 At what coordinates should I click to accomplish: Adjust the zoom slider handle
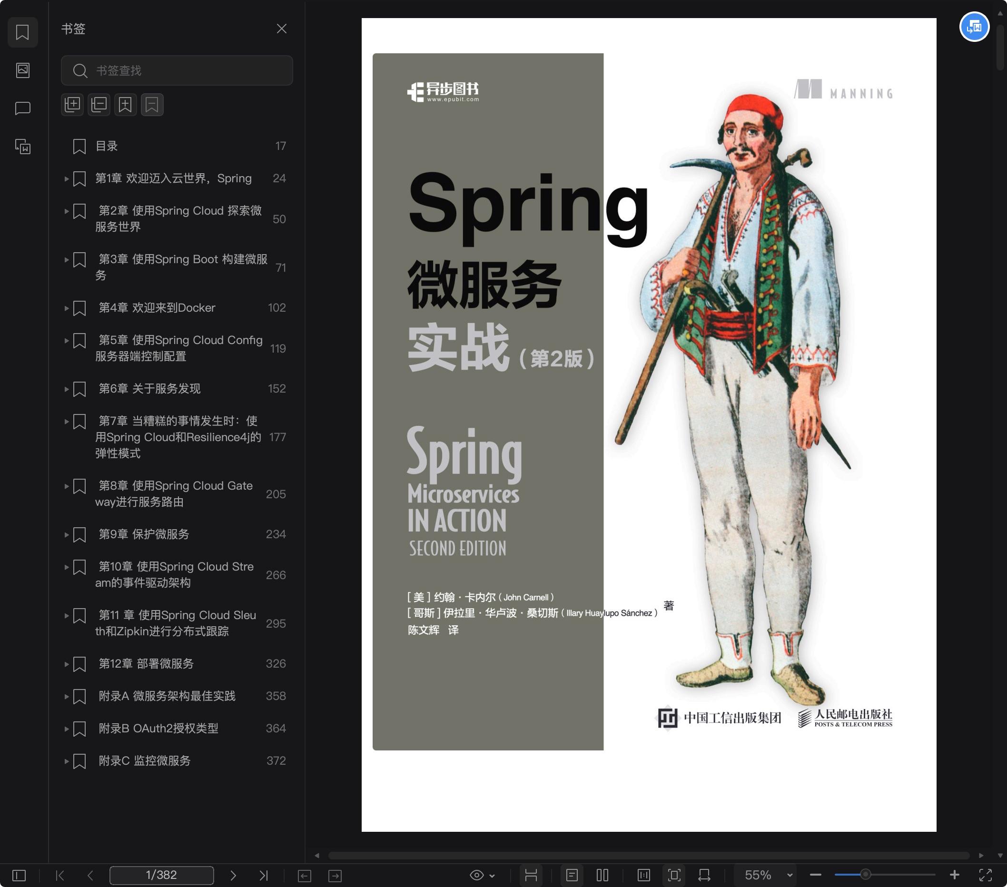[865, 875]
